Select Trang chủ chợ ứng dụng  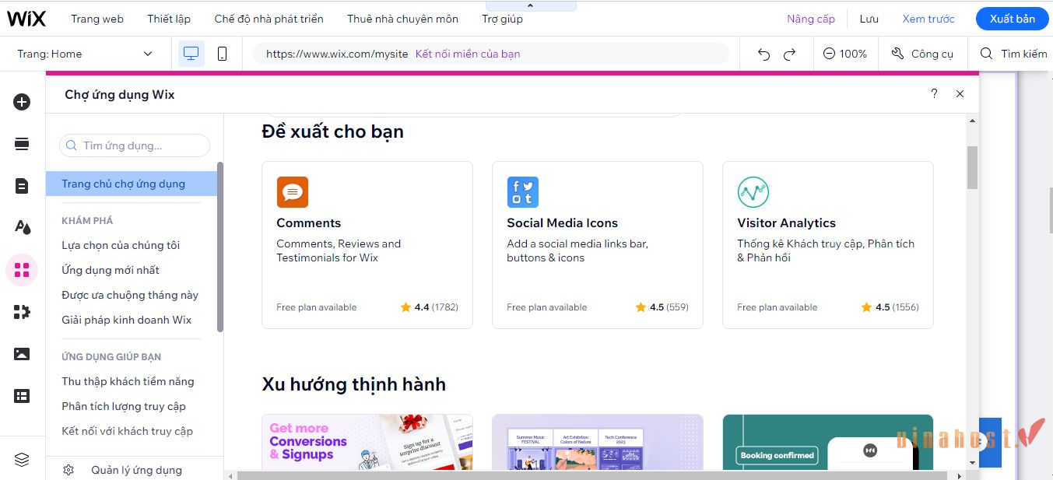point(132,184)
